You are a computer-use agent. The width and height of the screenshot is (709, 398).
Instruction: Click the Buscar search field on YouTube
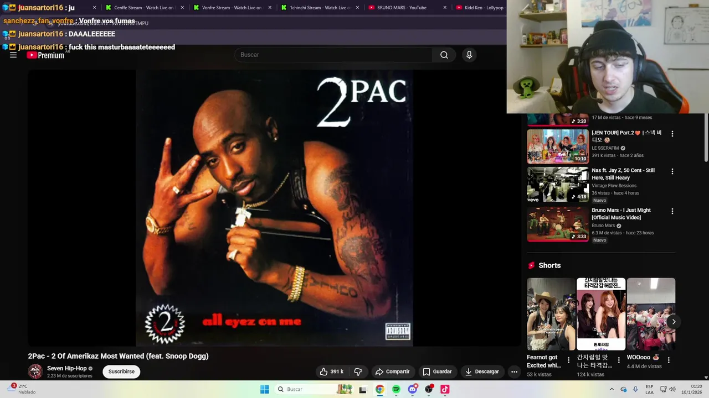point(333,55)
